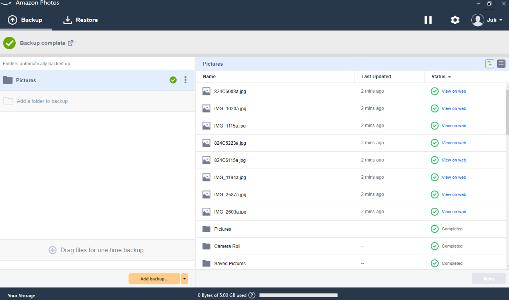Click the image icon for IMG_2603a.jpg

coord(207,212)
